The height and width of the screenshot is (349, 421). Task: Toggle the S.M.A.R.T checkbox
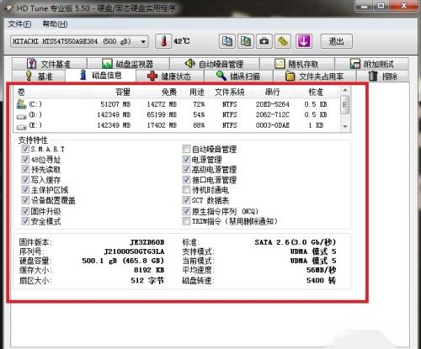pyautogui.click(x=25, y=149)
